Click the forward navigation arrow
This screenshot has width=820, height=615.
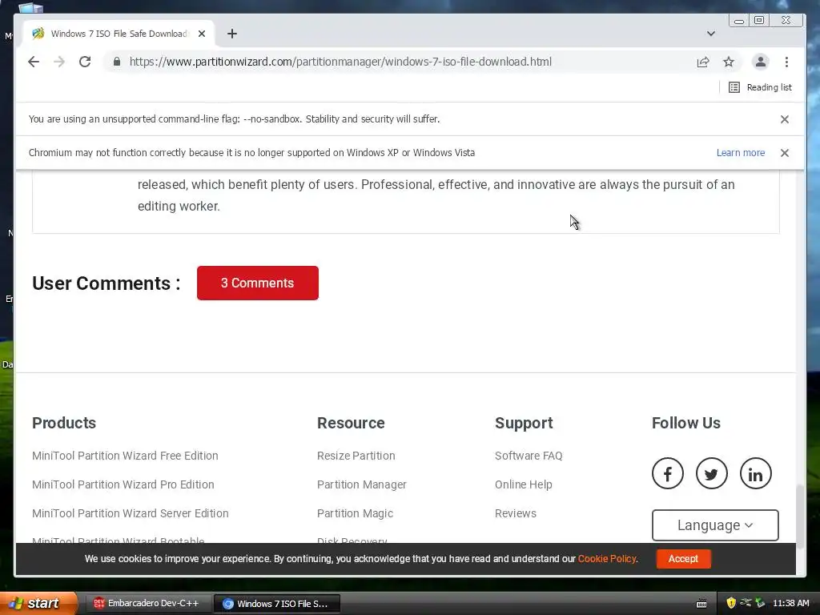59,62
